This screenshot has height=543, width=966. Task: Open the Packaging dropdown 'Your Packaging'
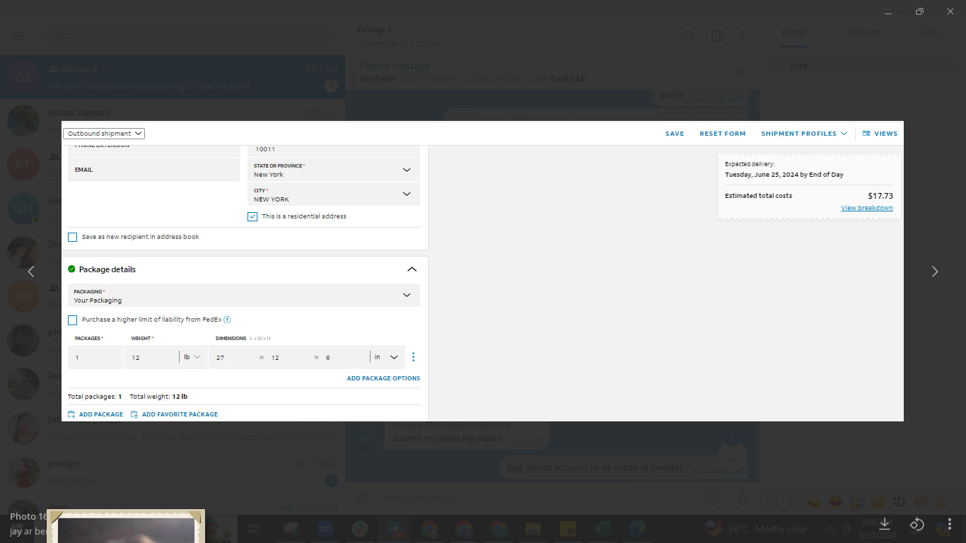click(x=244, y=296)
